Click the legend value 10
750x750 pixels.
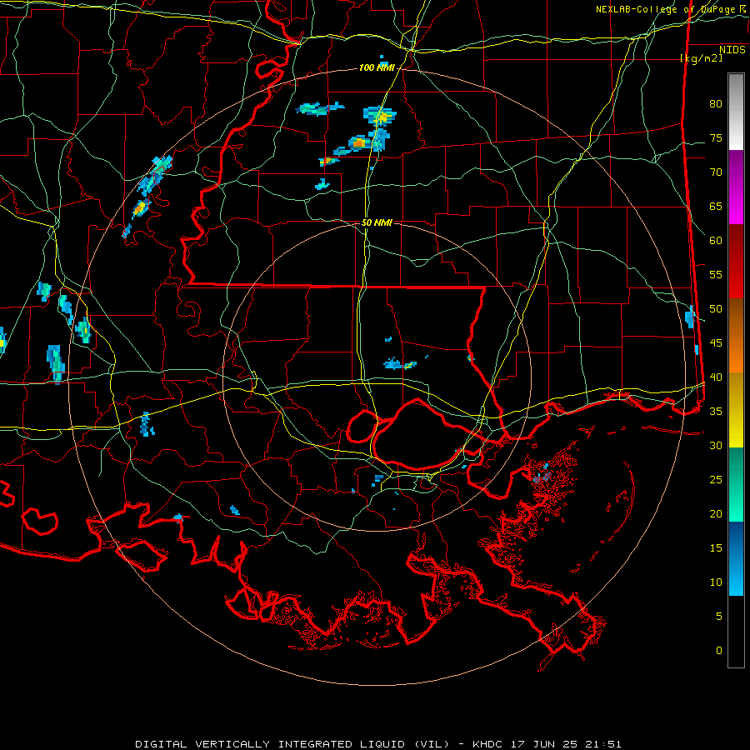(716, 582)
